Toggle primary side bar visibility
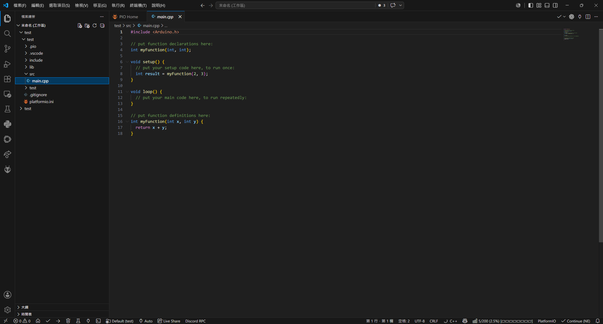 click(531, 5)
